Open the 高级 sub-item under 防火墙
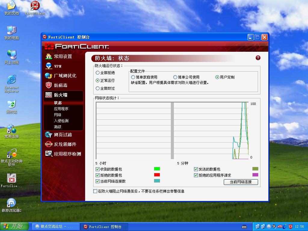308x231 pixels. tap(57, 127)
